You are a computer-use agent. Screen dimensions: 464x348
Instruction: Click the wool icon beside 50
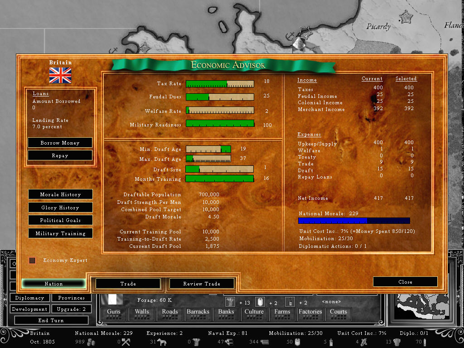298,342
